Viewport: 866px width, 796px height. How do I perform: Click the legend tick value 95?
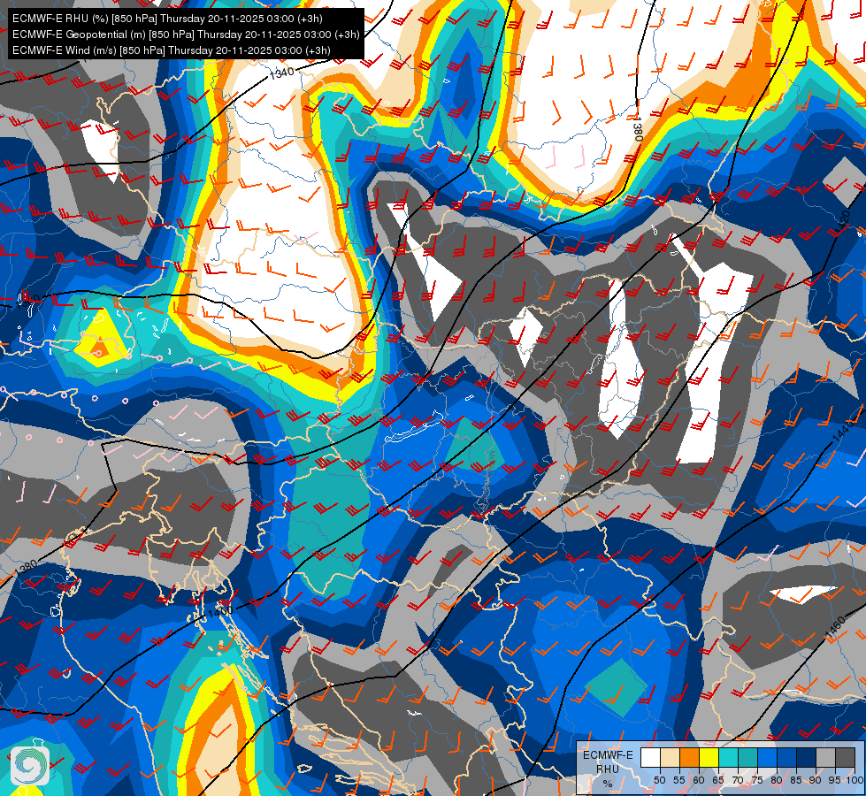click(x=834, y=781)
